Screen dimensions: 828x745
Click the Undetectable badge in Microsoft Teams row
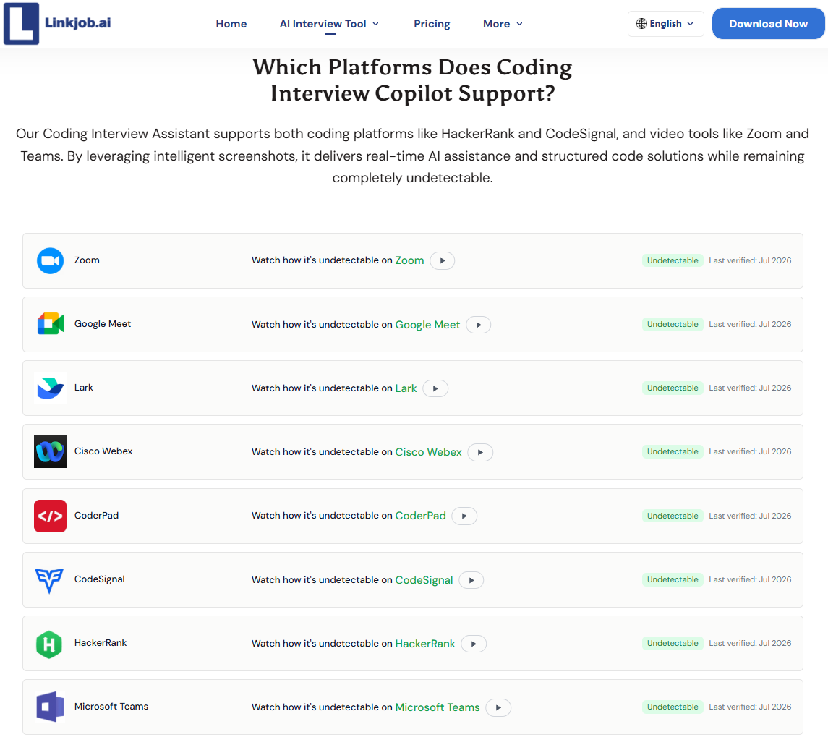673,707
